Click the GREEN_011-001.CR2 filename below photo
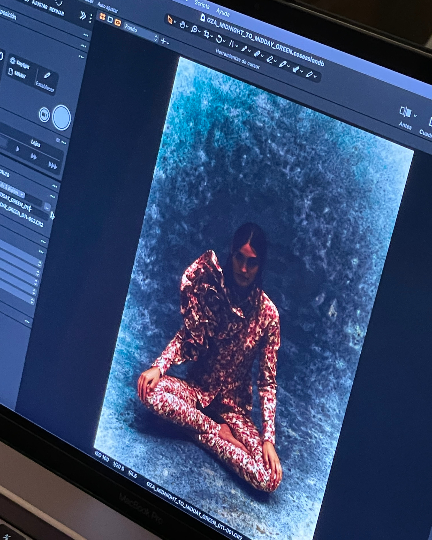The width and height of the screenshot is (432, 540). 195,511
